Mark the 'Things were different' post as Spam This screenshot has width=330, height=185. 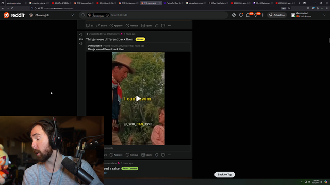click(146, 155)
